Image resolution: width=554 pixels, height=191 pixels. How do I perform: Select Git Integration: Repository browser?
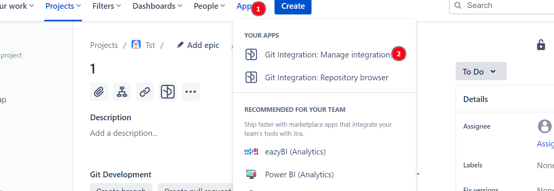coord(326,78)
